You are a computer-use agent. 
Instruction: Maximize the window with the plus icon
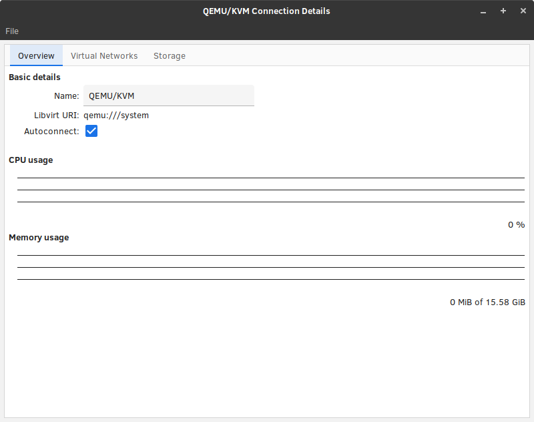click(503, 11)
